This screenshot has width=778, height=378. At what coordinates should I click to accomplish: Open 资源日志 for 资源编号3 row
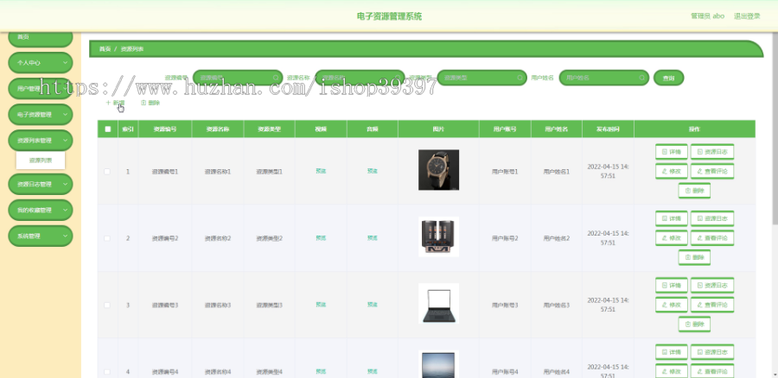point(712,286)
